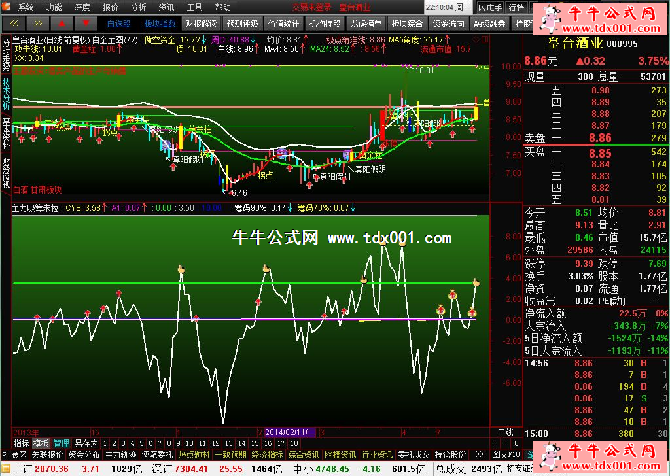Open the 工具 menu

tap(194, 7)
